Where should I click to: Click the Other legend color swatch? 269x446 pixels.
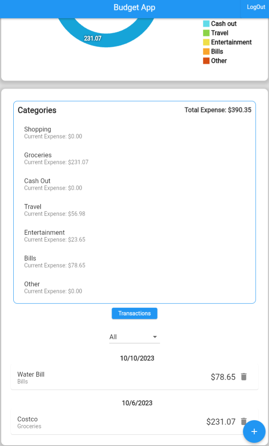click(207, 61)
